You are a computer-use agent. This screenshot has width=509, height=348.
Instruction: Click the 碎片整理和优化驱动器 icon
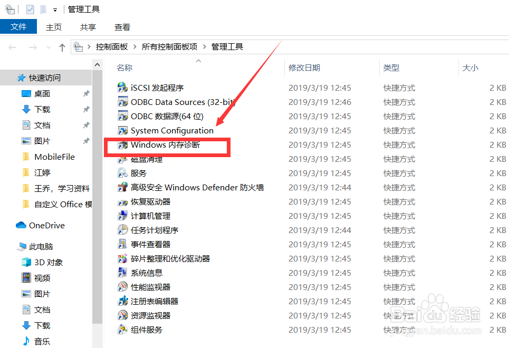[122, 258]
